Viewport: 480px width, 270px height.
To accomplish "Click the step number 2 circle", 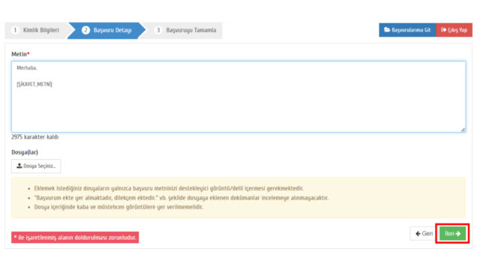I will click(x=85, y=30).
